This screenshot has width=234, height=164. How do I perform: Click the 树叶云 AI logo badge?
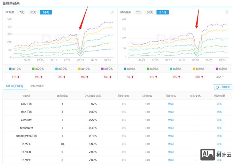coord(216,155)
